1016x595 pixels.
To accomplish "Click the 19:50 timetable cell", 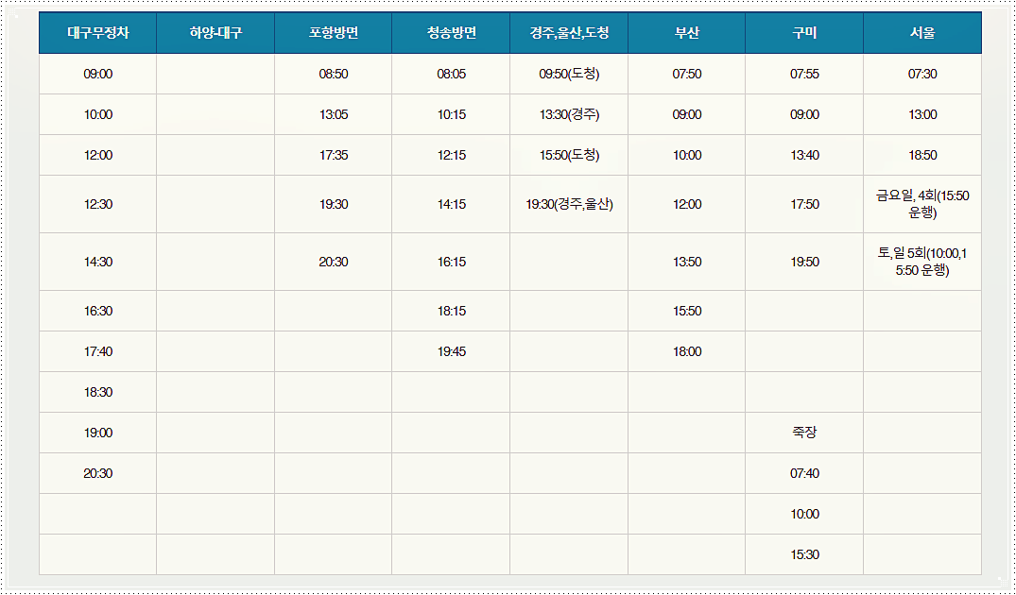I will point(804,262).
